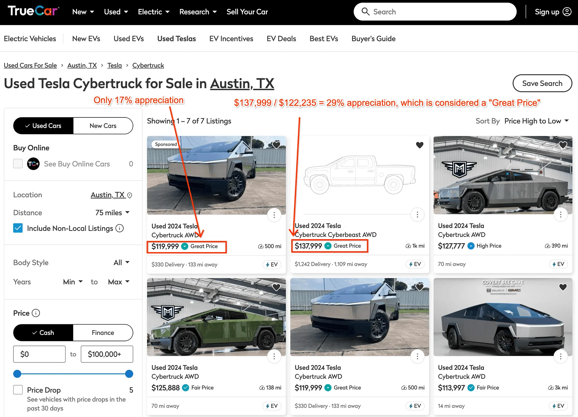
Task: Select the Used Cars toggle
Action: coord(43,126)
